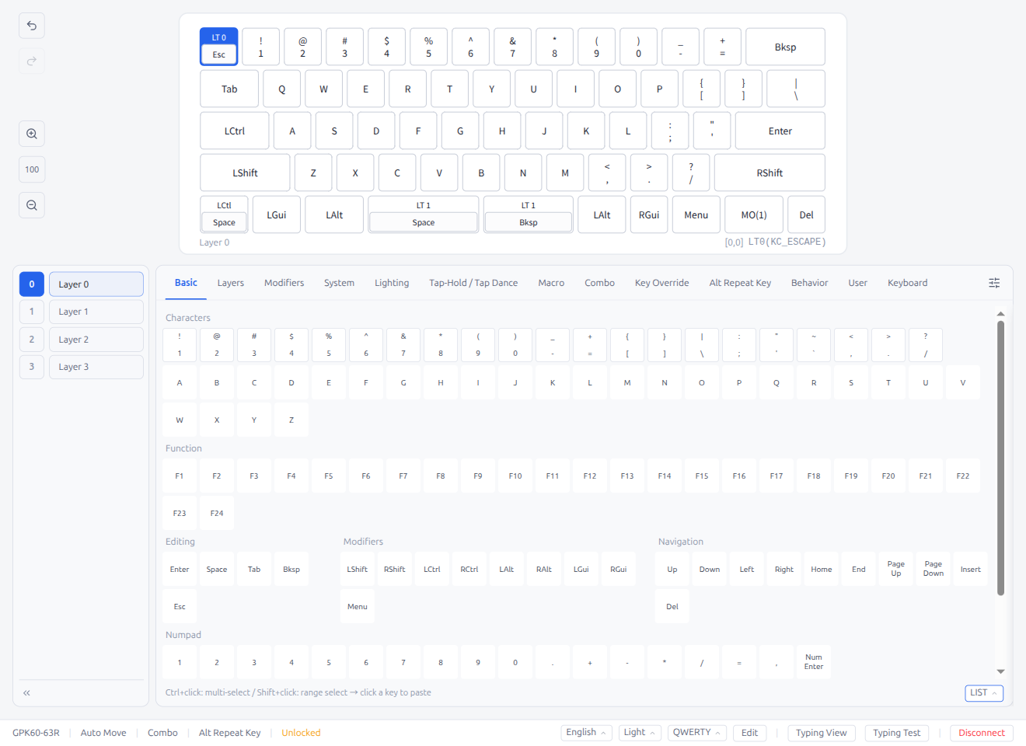Open Typing View

coord(822,733)
